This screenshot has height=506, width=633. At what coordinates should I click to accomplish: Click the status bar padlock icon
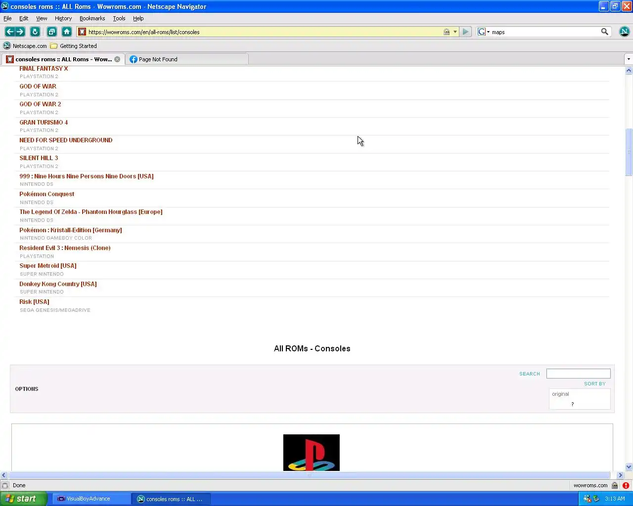tap(615, 485)
